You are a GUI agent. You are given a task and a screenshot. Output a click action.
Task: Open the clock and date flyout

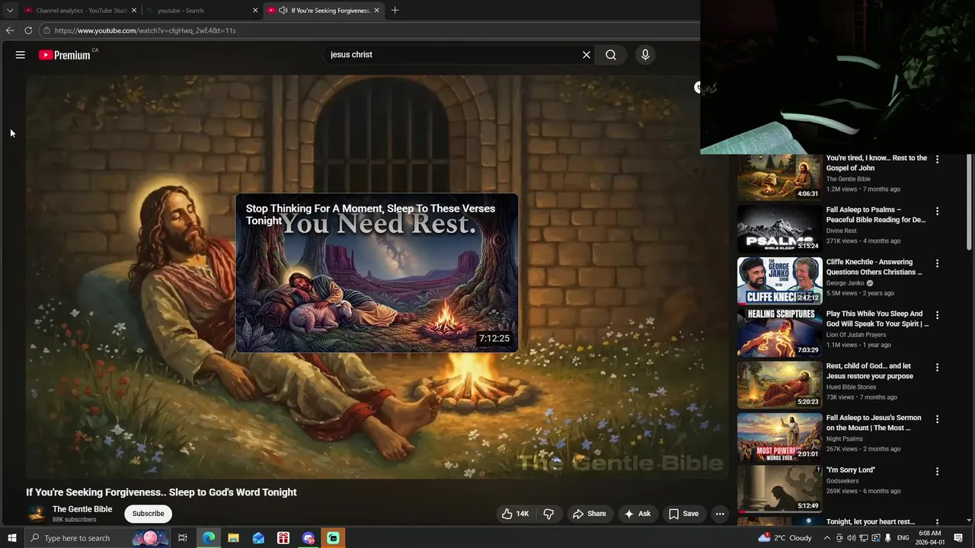coord(929,538)
